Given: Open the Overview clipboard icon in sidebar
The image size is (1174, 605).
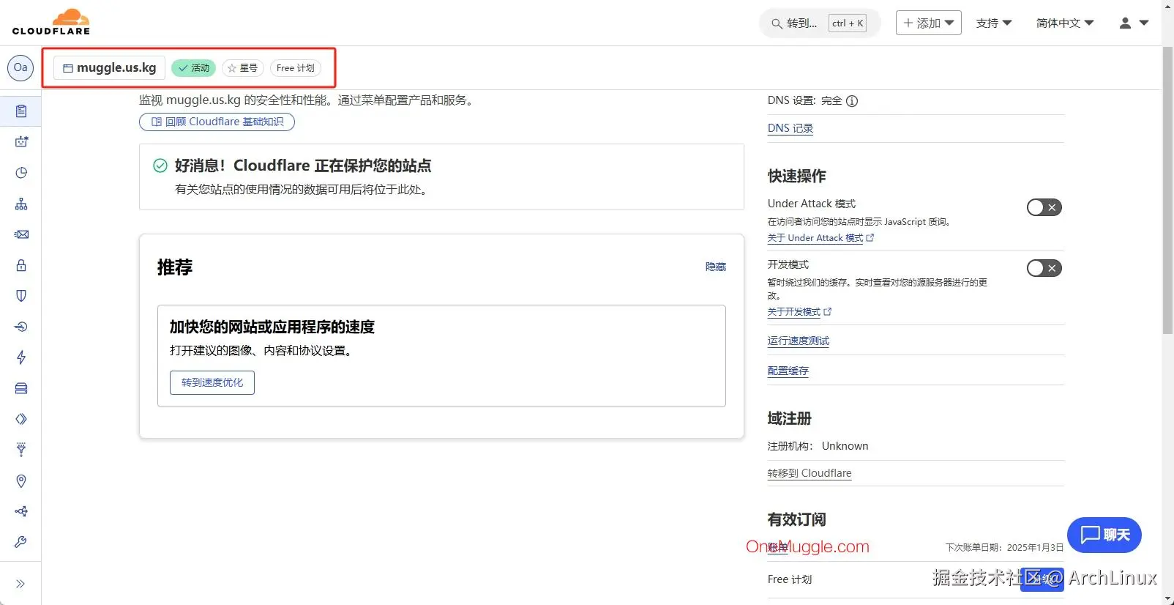Looking at the screenshot, I should (21, 111).
